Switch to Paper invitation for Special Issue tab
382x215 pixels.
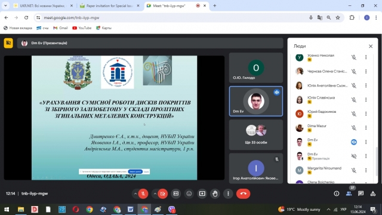point(110,5)
